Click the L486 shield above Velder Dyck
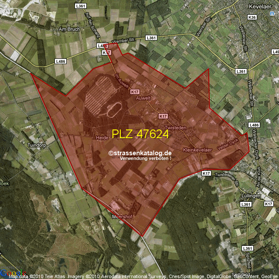The image size is (279, 279). [x=254, y=125]
